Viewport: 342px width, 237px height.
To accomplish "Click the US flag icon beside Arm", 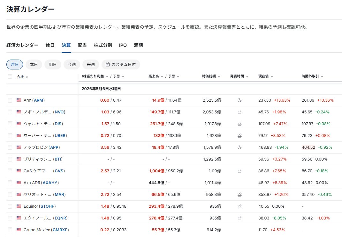I will (19, 100).
